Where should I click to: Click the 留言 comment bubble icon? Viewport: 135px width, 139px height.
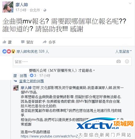click(x=23, y=42)
